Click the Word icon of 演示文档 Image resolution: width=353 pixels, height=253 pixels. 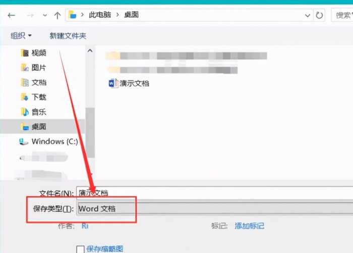click(x=113, y=83)
